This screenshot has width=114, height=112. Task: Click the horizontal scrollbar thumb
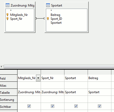[x=59, y=67]
